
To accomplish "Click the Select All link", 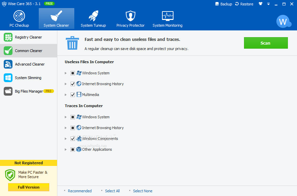I will (x=112, y=191).
